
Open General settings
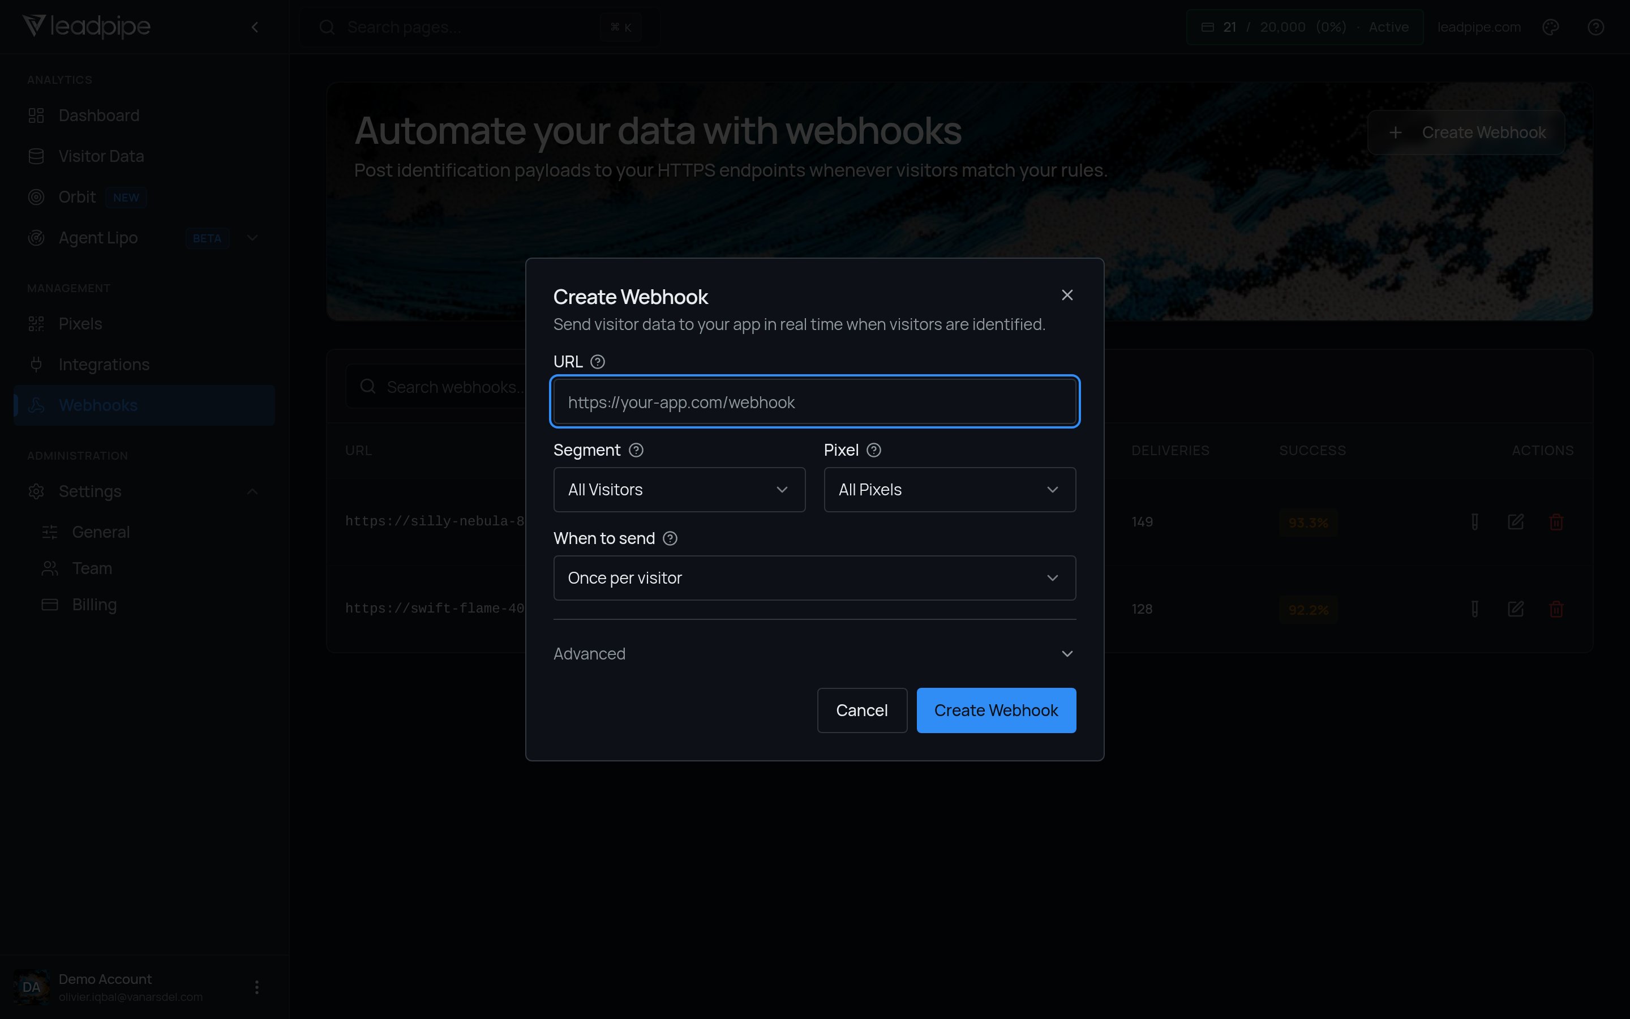point(151,532)
